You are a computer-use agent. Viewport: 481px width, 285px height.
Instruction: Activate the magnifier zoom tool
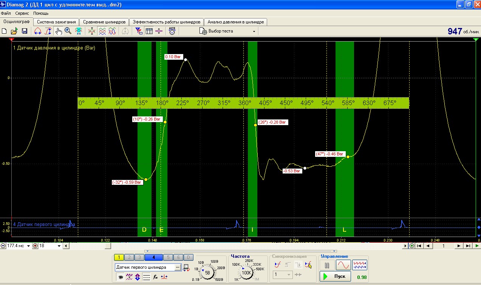click(x=68, y=31)
